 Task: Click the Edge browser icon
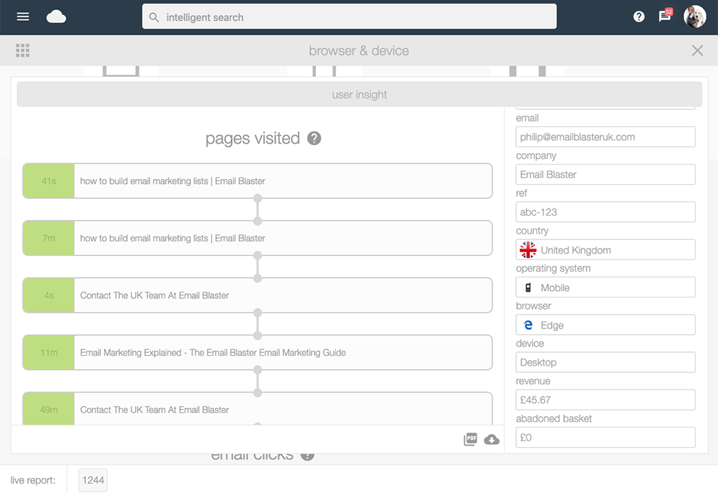coord(528,325)
